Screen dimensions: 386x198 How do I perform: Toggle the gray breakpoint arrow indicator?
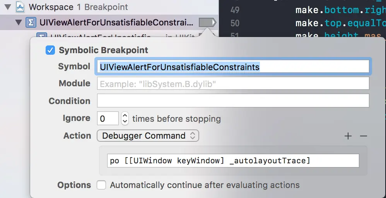(208, 23)
